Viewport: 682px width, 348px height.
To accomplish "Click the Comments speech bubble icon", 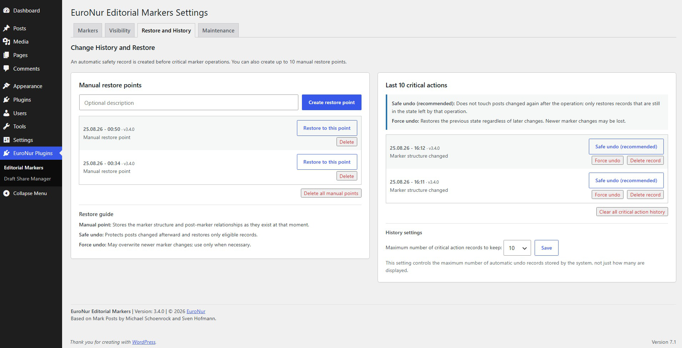I will pyautogui.click(x=6, y=68).
